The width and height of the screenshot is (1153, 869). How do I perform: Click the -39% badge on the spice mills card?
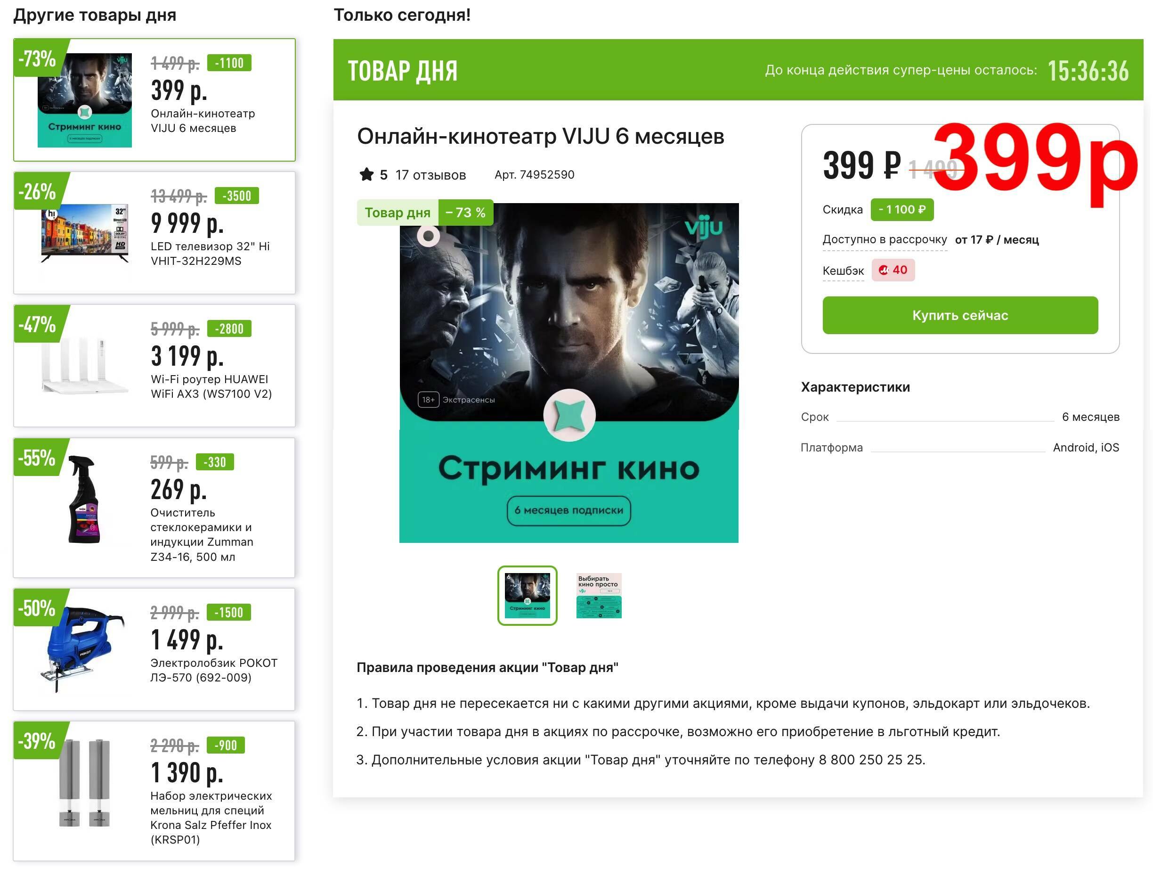(38, 741)
